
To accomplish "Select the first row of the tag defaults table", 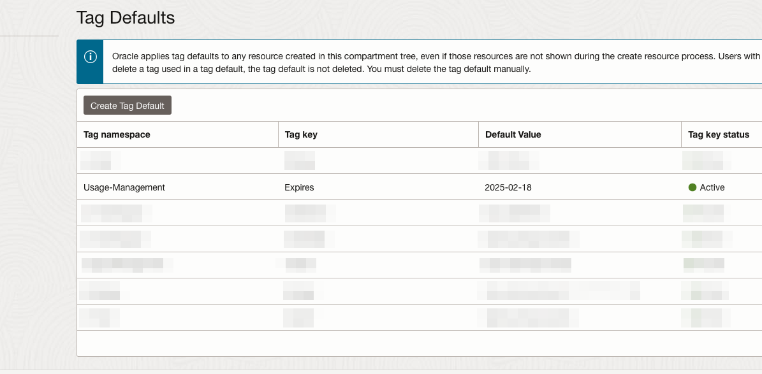I will pyautogui.click(x=383, y=161).
